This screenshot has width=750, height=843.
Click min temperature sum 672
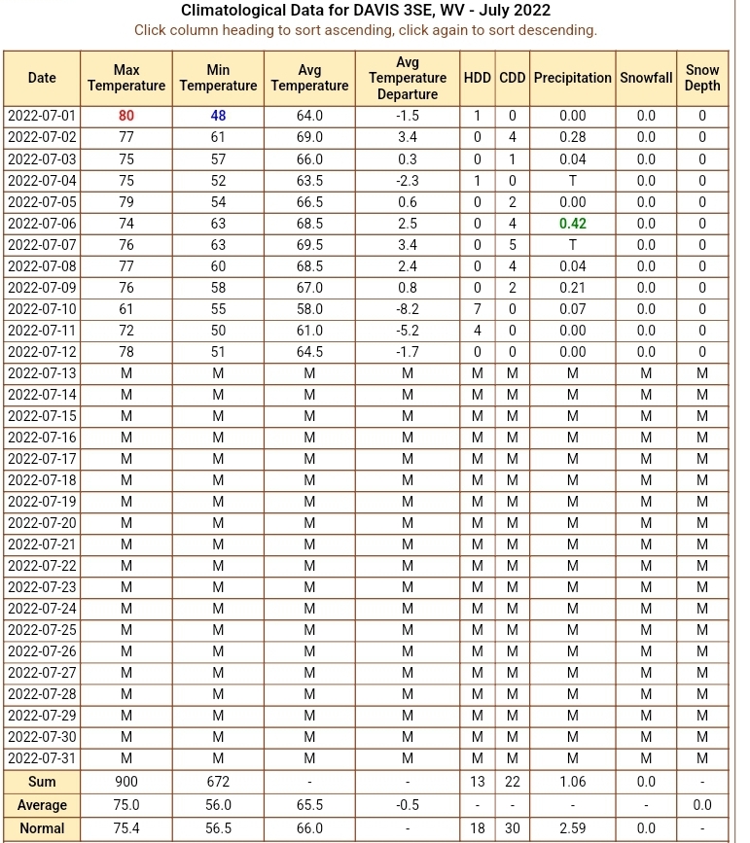(218, 782)
